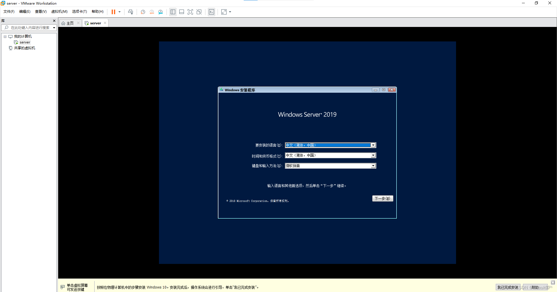Toggle free stretch display mode
The height and width of the screenshot is (292, 557).
[224, 12]
